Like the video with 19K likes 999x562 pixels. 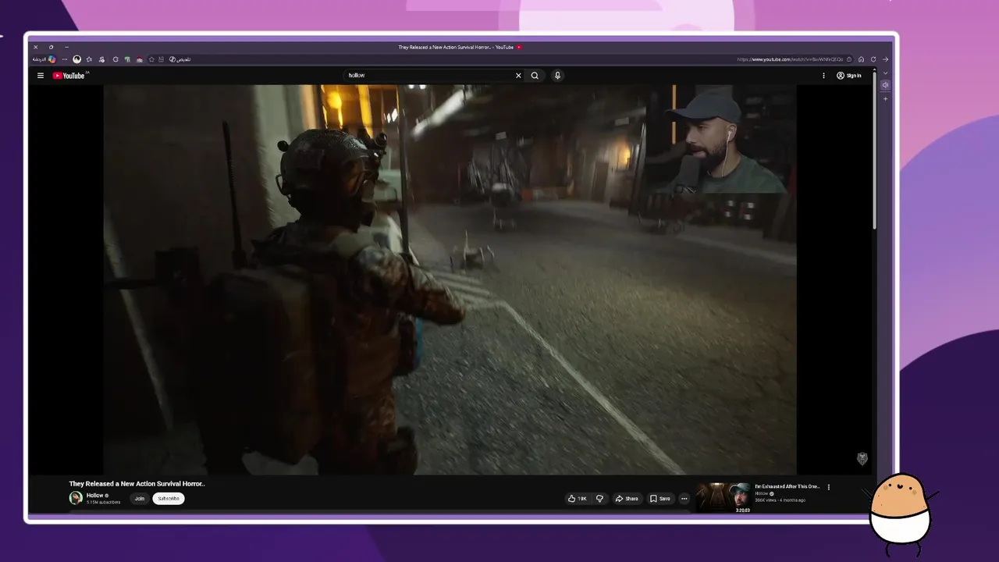[578, 499]
